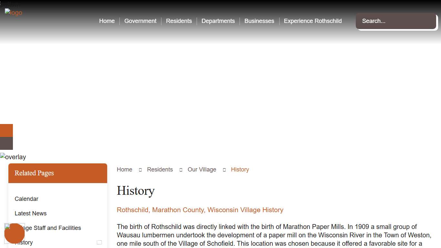The width and height of the screenshot is (441, 248).
Task: Click Our Village in the breadcrumb trail
Action: pyautogui.click(x=202, y=169)
